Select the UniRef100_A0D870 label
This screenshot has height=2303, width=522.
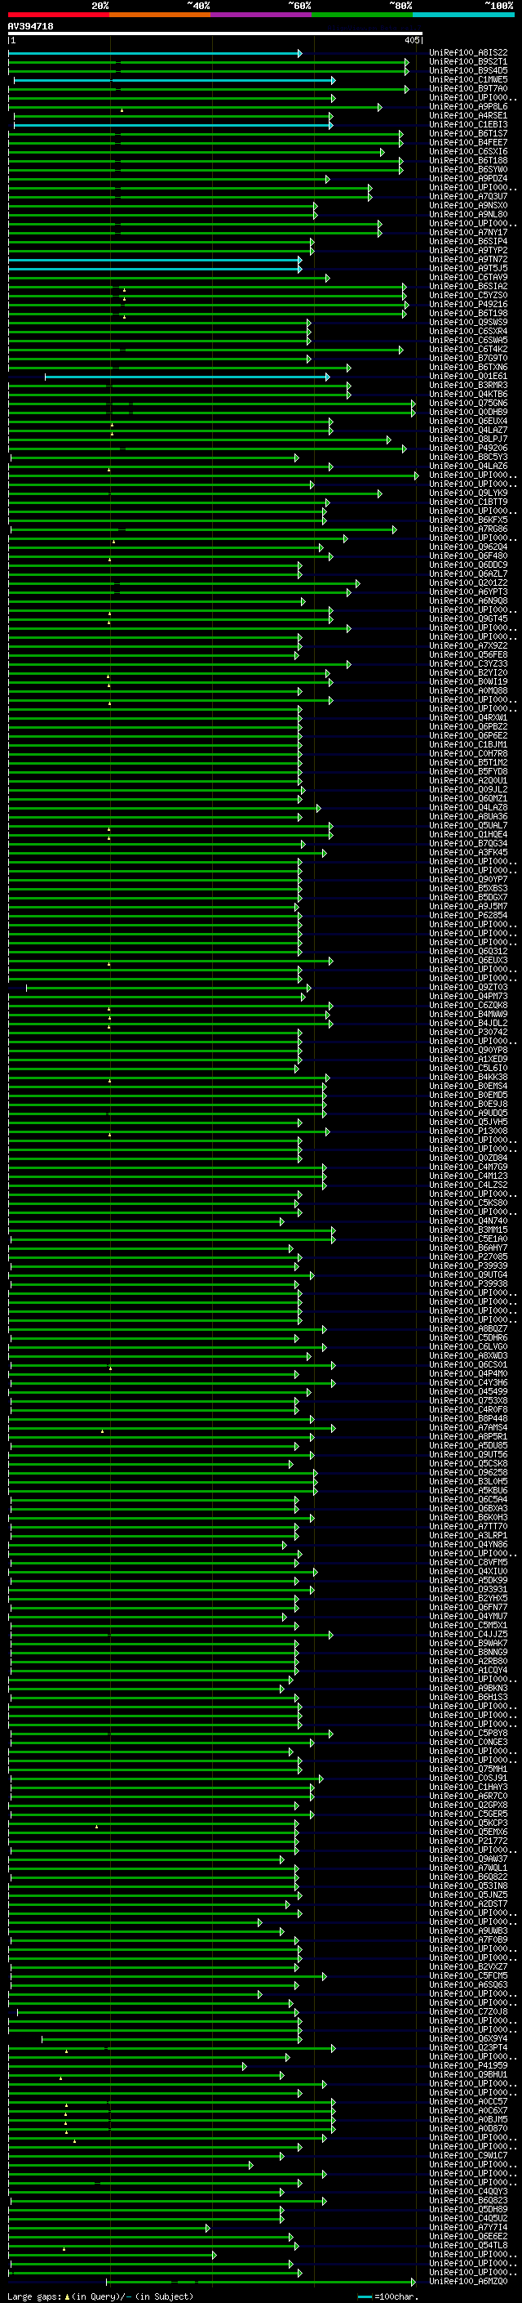[468, 2129]
